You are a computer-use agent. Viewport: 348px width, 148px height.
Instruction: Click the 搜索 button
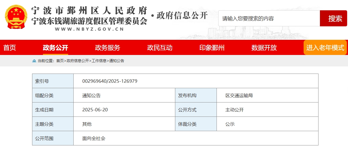point(333,18)
